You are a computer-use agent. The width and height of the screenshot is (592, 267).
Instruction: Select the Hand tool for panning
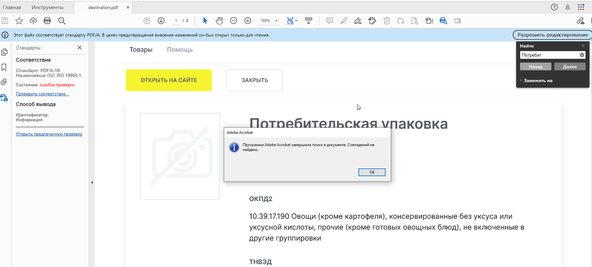coord(219,20)
